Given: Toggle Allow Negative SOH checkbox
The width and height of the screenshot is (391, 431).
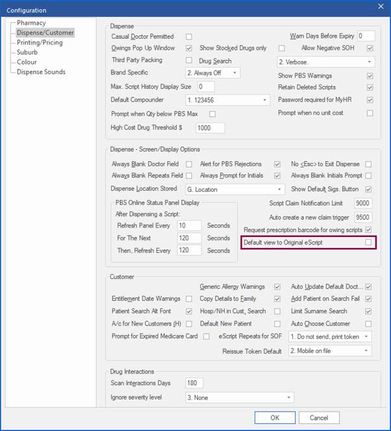Looking at the screenshot, I should [370, 48].
